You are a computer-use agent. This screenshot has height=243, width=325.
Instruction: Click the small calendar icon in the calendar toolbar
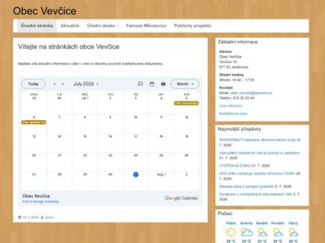point(152,84)
